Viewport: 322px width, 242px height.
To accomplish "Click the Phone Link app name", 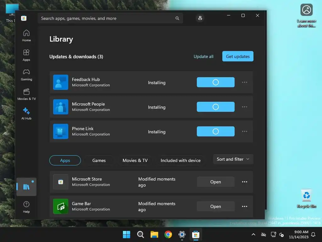I will [83, 129].
